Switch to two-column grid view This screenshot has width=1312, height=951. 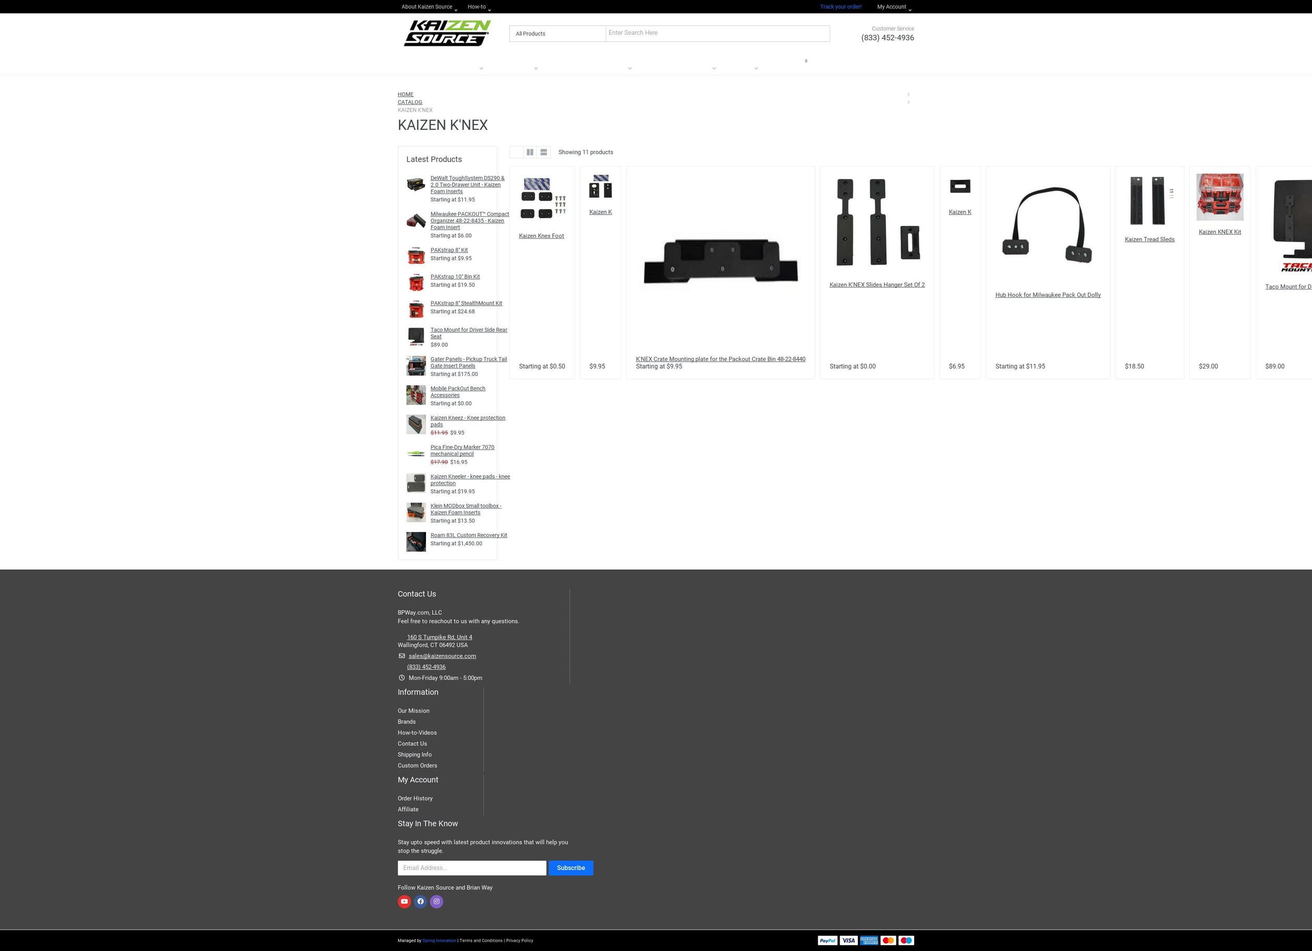530,152
